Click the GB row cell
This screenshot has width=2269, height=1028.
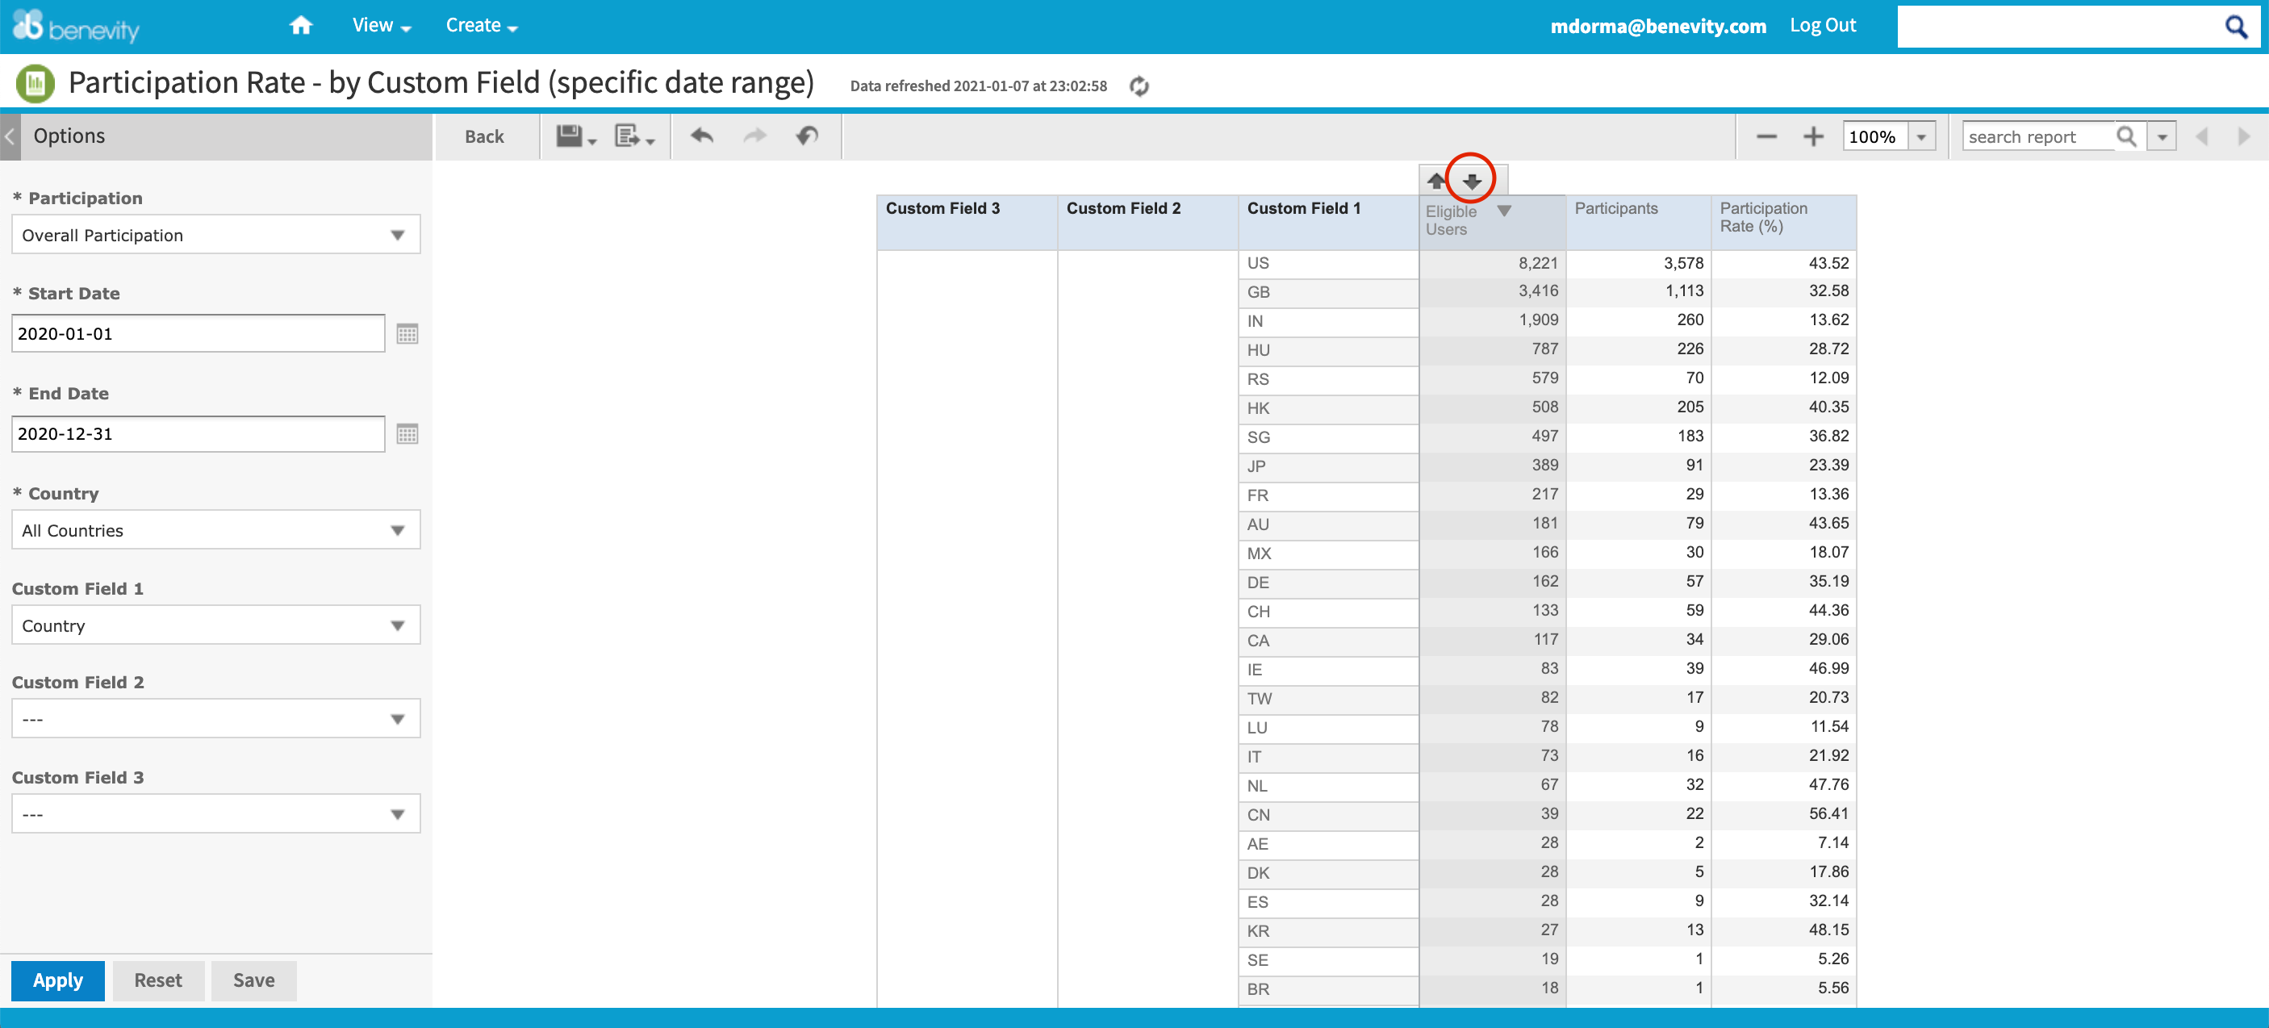pyautogui.click(x=1328, y=292)
